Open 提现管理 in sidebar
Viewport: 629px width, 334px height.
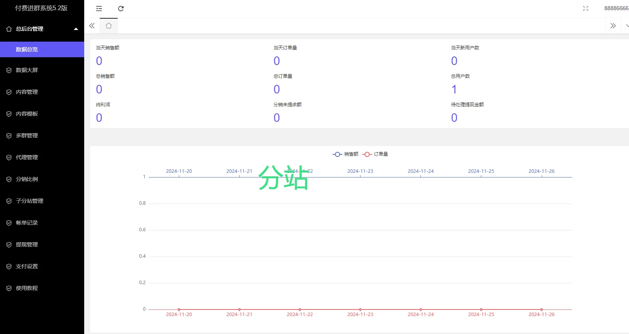click(27, 245)
